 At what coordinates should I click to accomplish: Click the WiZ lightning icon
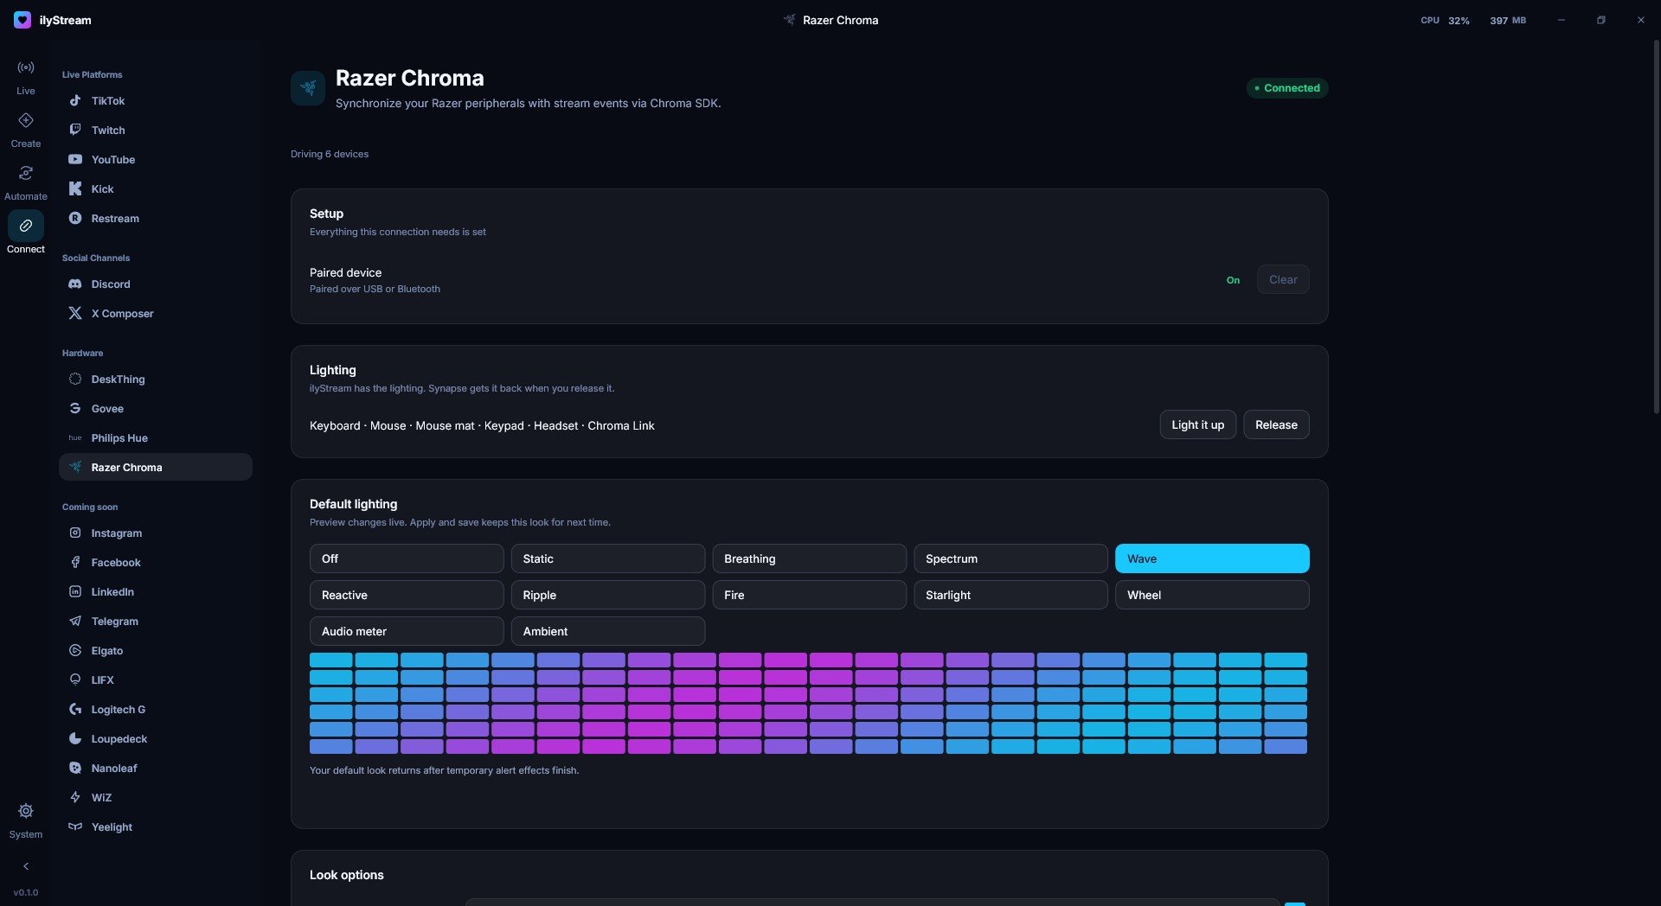point(75,797)
